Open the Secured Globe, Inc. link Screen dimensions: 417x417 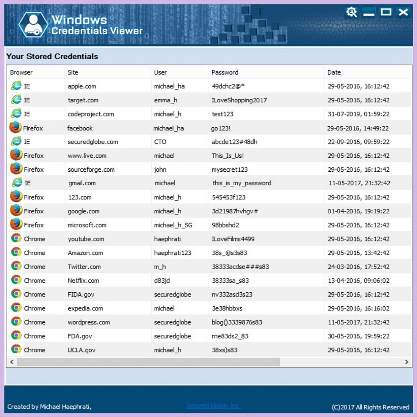click(213, 406)
